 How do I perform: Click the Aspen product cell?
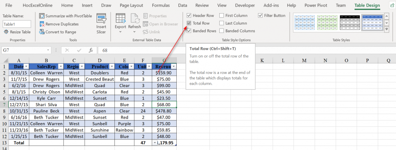(x=99, y=111)
